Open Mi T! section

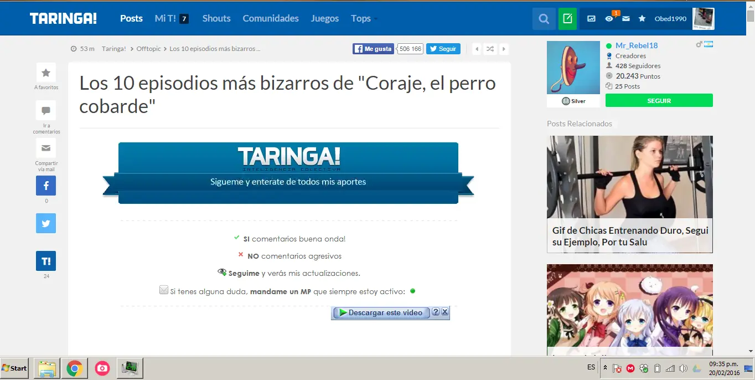tap(172, 18)
